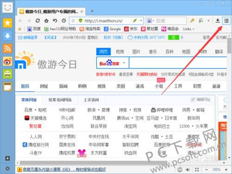232x174 pixels.
Task: Click vertical page scrollbar thumb
Action: click(229, 46)
